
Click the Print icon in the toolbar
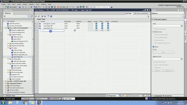(x=20, y=7)
